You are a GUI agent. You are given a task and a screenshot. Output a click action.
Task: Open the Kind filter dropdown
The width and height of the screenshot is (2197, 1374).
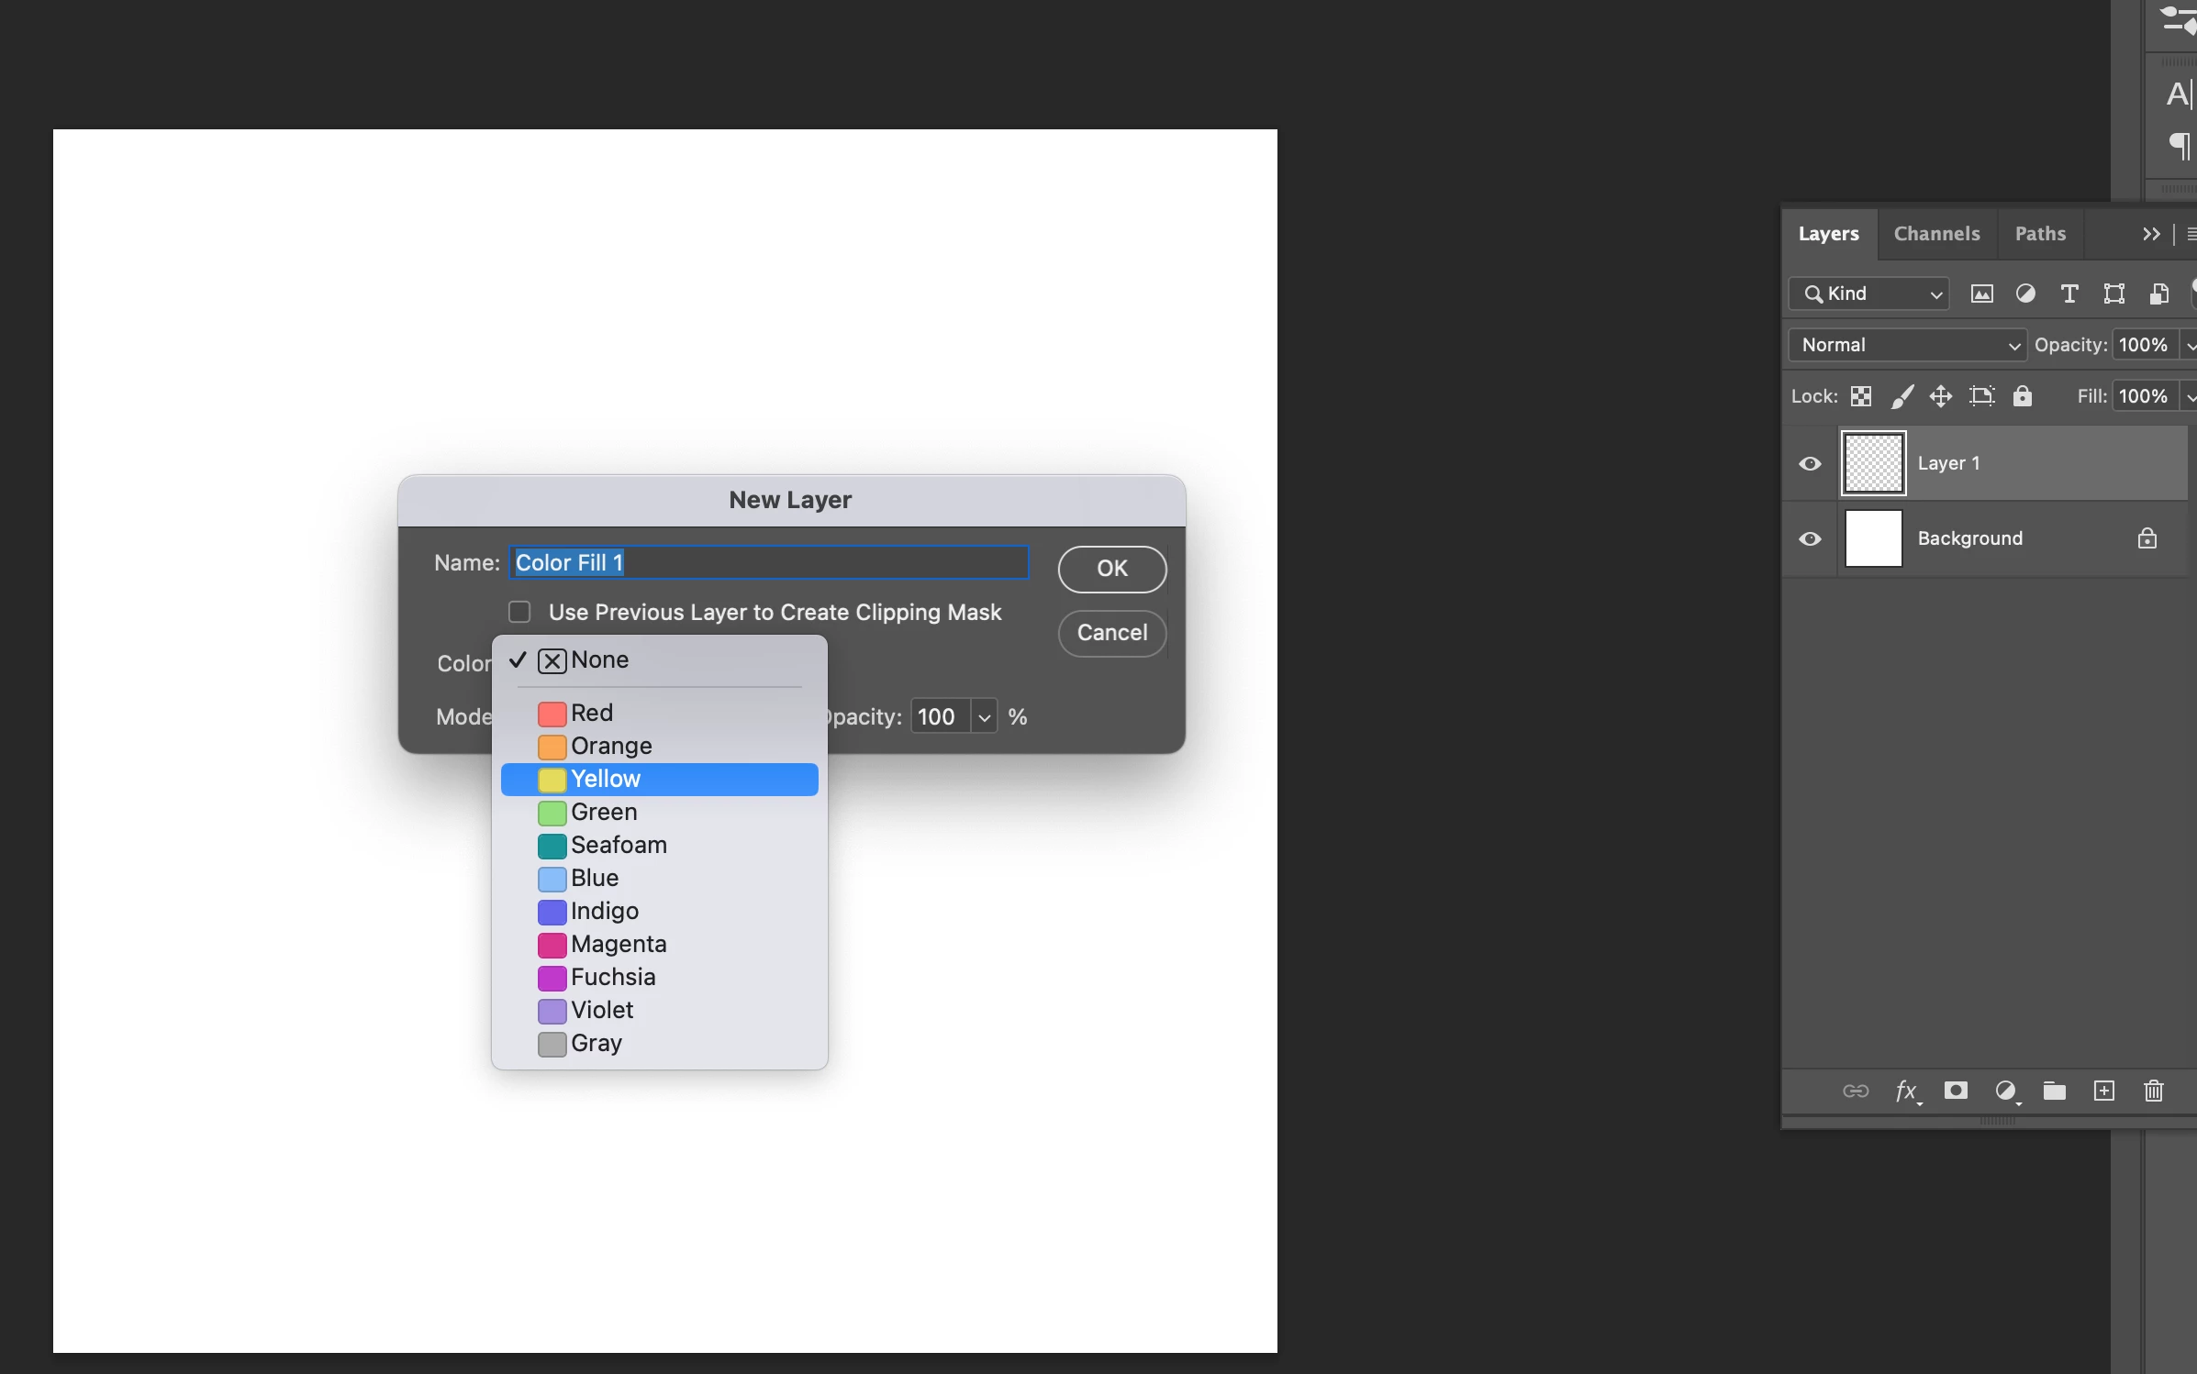[1868, 294]
